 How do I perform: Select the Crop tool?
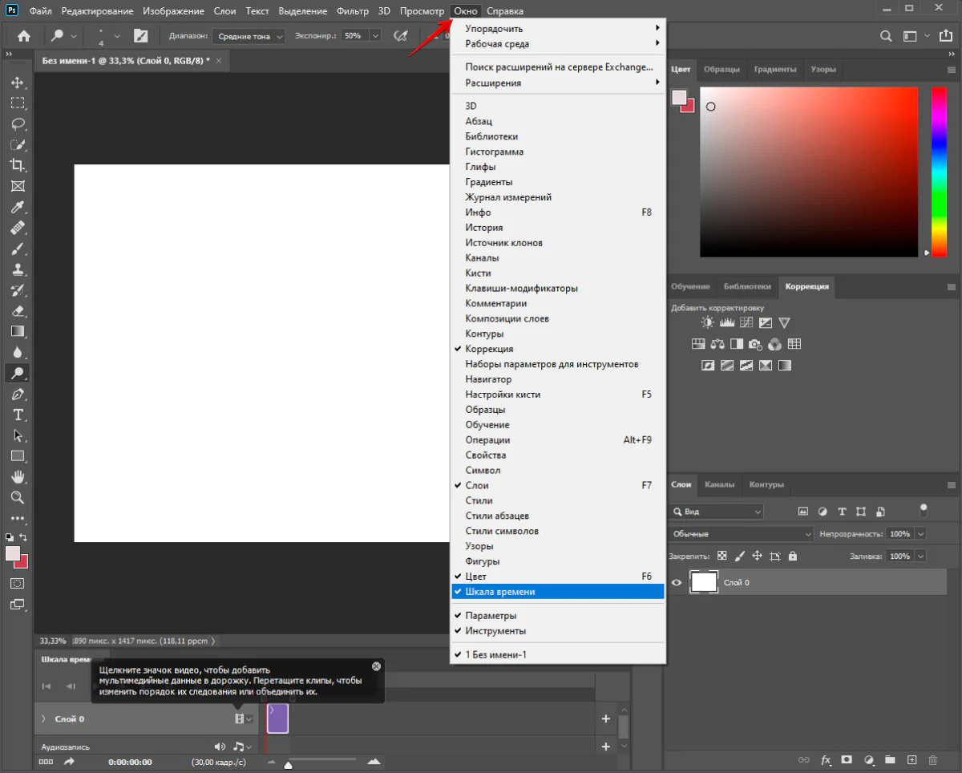[17, 165]
